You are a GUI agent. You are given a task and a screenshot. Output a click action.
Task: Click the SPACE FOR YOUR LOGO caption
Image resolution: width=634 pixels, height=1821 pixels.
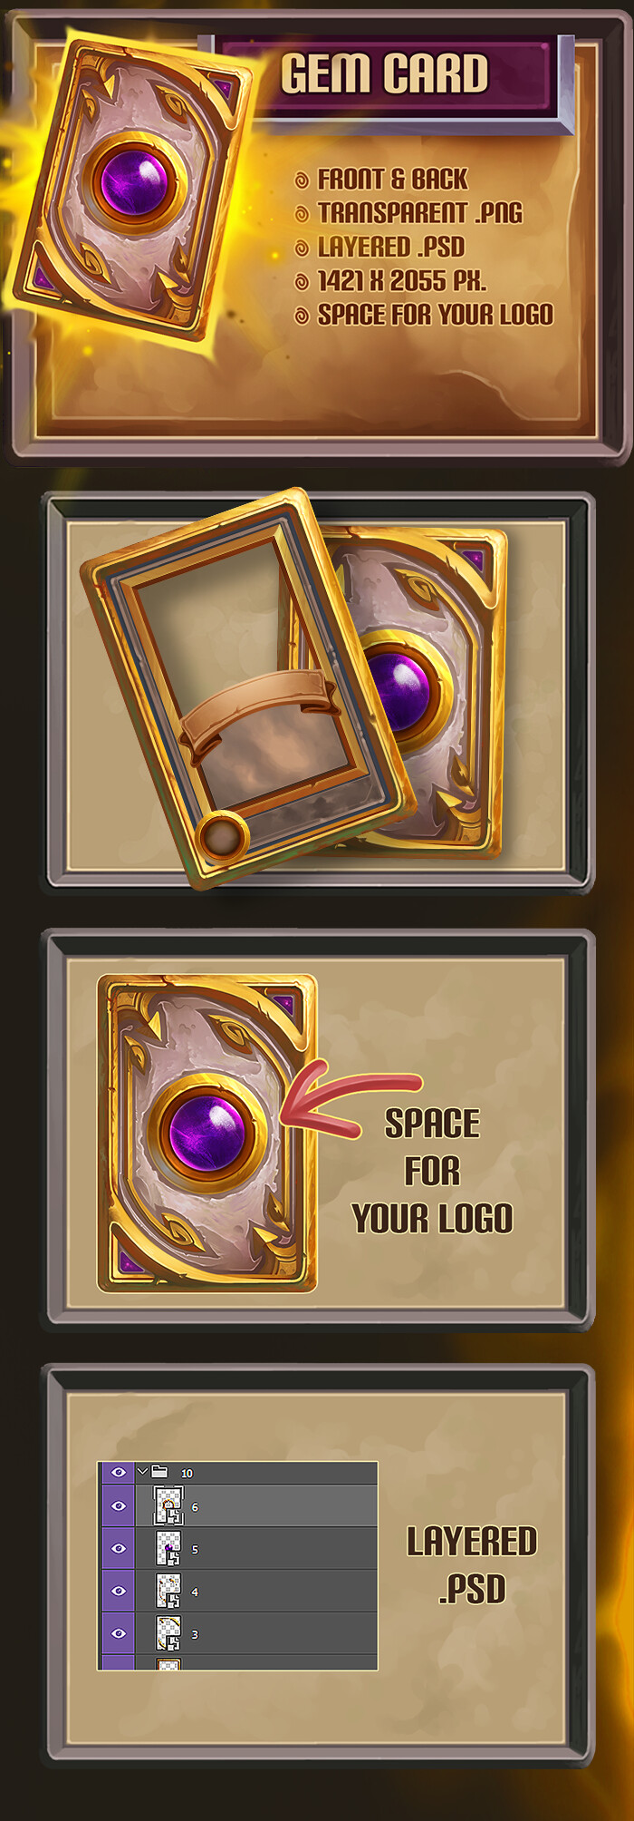[x=432, y=1171]
